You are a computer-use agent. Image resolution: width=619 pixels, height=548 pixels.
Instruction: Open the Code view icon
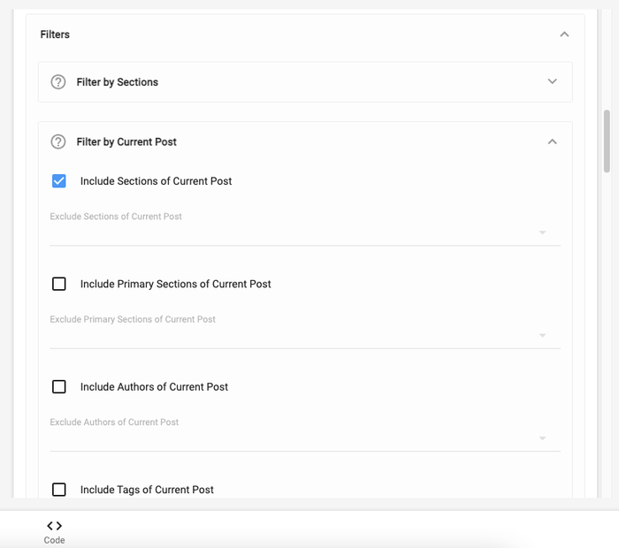coord(54,526)
